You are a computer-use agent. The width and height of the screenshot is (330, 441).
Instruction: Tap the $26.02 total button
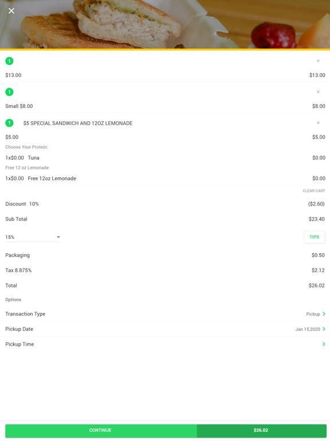point(261,430)
